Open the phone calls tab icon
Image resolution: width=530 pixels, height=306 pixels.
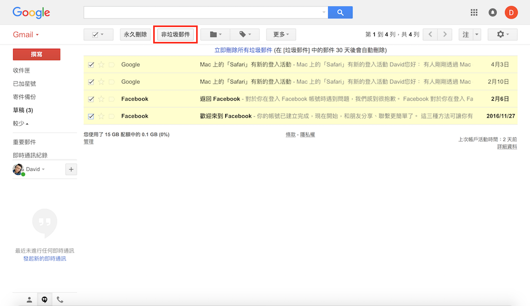(x=60, y=300)
